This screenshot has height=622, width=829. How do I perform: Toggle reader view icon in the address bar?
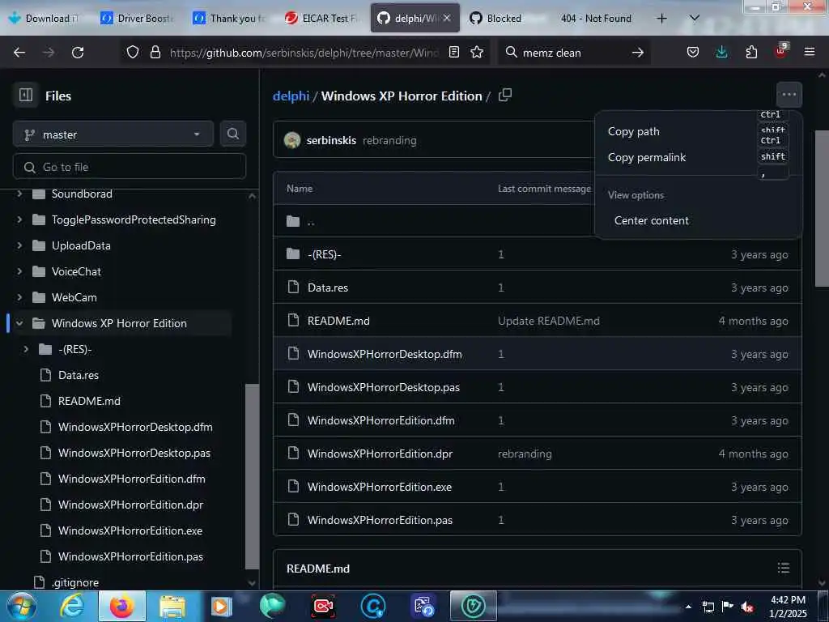(x=453, y=52)
